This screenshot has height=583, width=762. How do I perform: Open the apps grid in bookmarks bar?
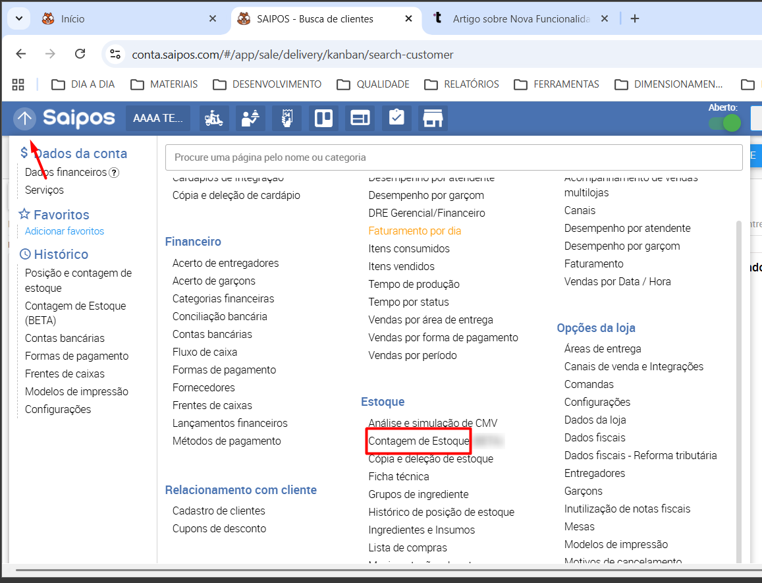pyautogui.click(x=18, y=84)
